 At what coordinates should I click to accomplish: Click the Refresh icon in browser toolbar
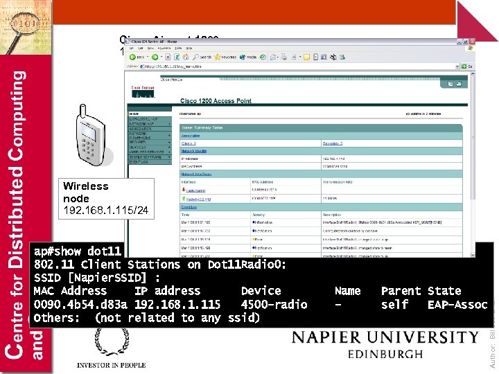tap(177, 57)
